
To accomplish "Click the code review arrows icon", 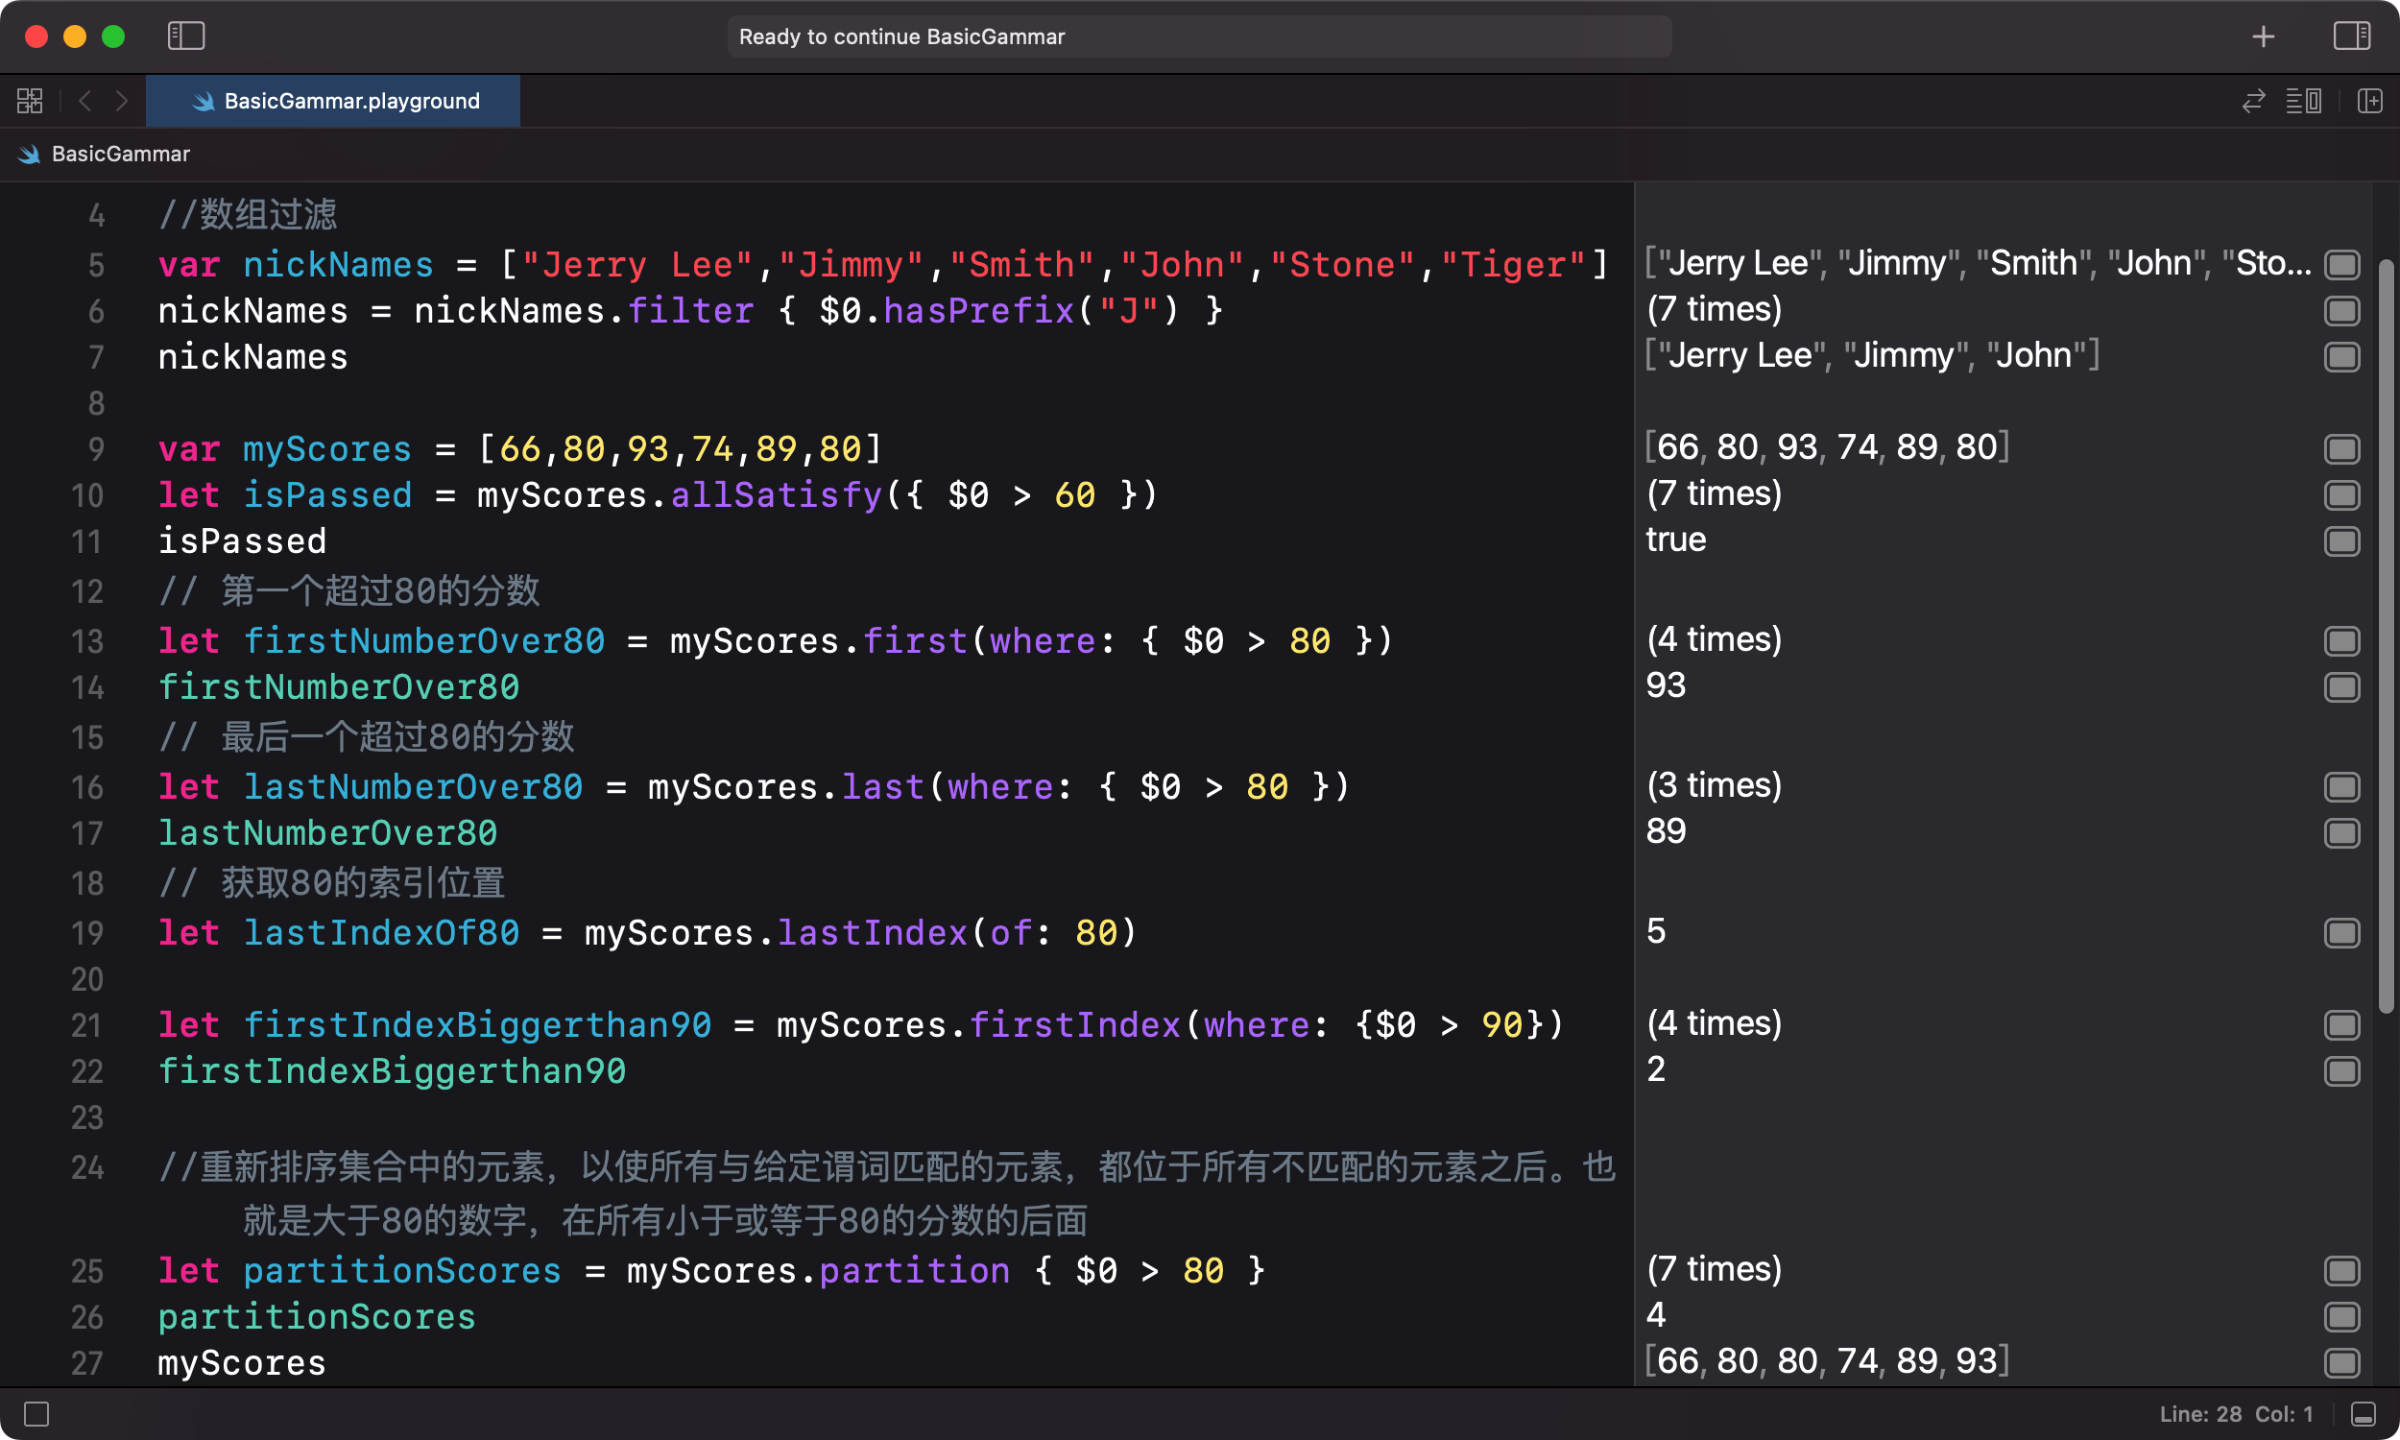I will click(x=2253, y=101).
